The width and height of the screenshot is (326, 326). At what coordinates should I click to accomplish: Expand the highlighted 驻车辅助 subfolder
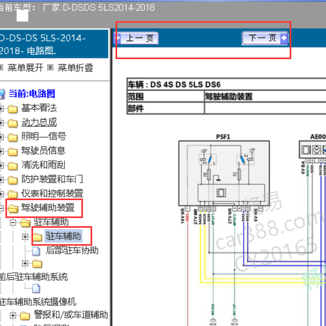(25, 236)
